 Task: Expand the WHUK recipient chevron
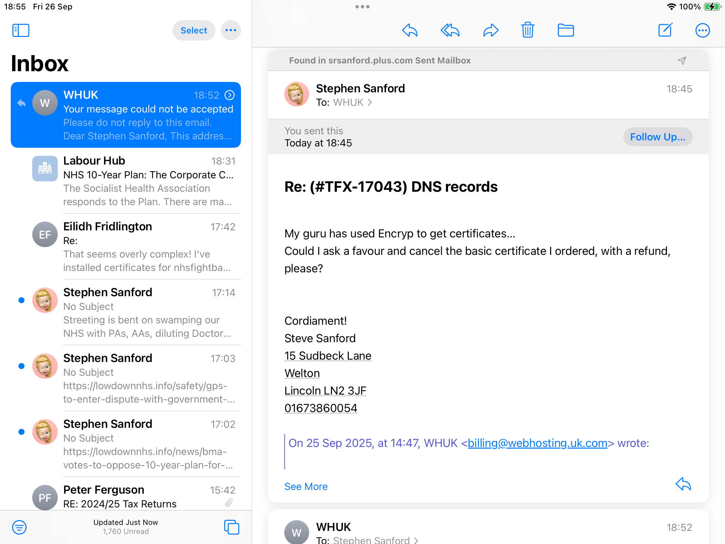(370, 102)
